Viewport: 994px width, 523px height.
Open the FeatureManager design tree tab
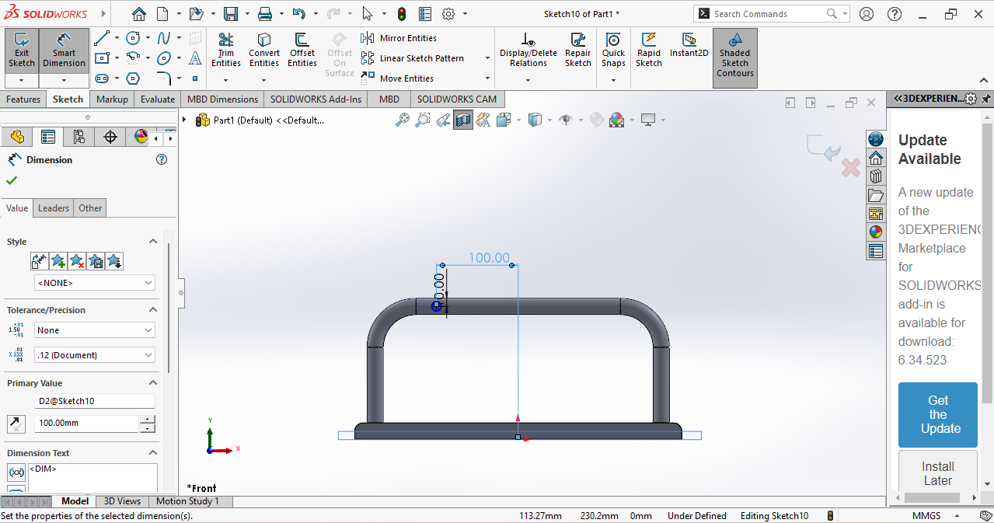click(x=16, y=137)
